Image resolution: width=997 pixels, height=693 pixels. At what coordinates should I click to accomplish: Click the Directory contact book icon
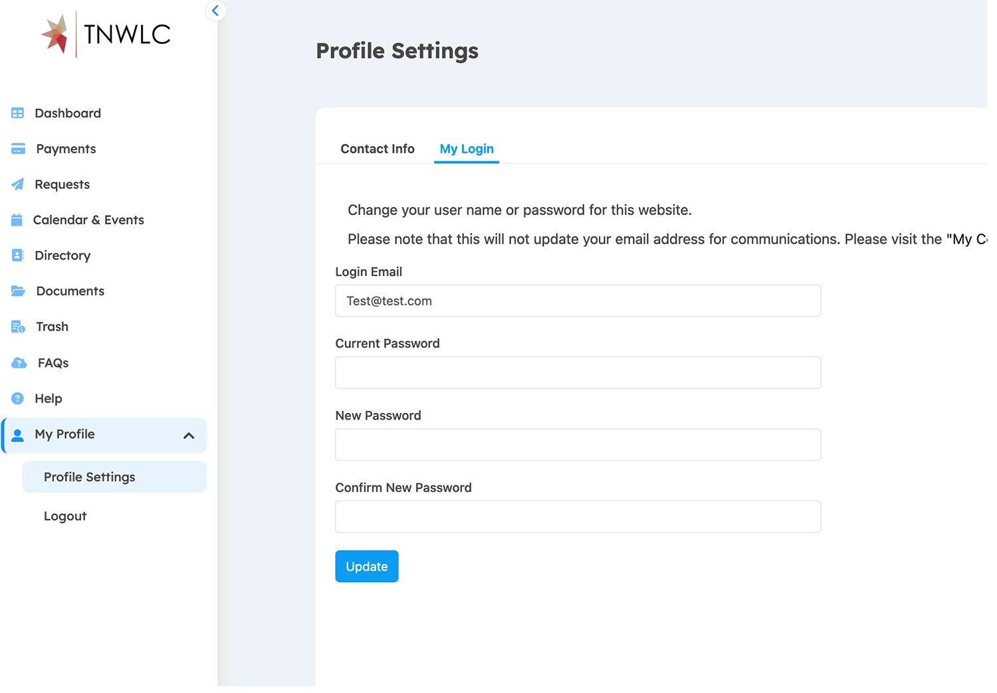[x=18, y=256]
